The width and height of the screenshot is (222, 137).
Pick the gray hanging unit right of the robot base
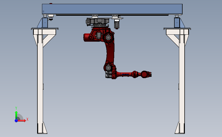click(x=117, y=24)
